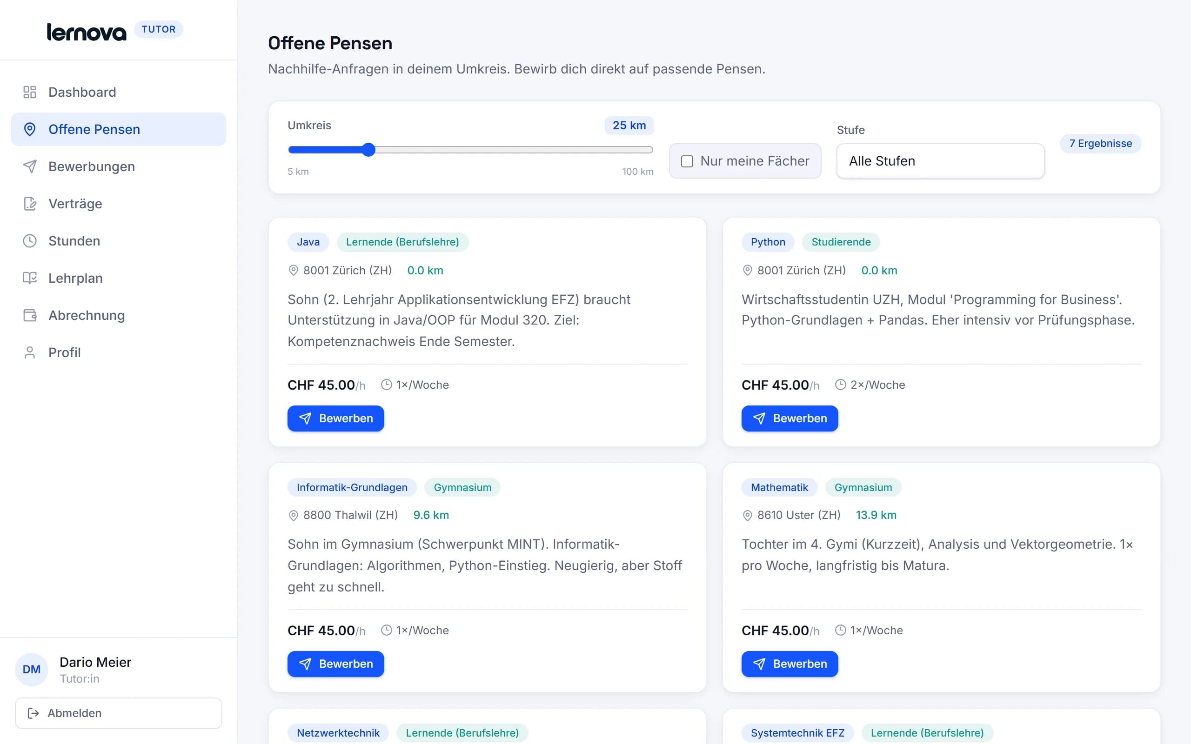Apply to the Java Pensum with Bewerben

(335, 418)
